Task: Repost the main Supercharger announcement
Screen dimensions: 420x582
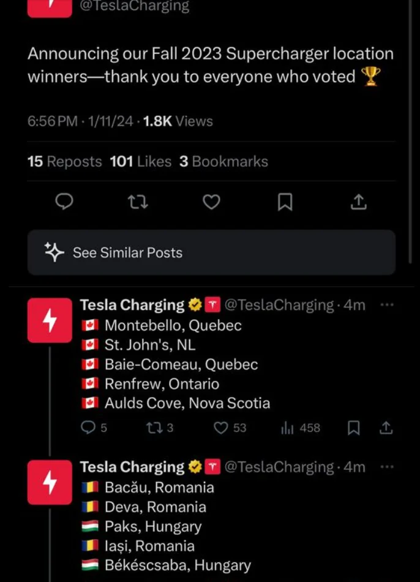Action: [x=138, y=202]
